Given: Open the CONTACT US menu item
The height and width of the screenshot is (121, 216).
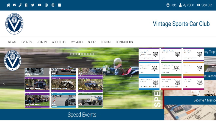Looking at the screenshot, I should [x=124, y=42].
